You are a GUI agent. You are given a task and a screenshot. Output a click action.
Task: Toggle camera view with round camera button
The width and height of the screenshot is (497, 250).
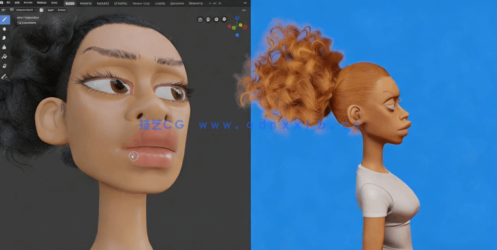coord(216,20)
